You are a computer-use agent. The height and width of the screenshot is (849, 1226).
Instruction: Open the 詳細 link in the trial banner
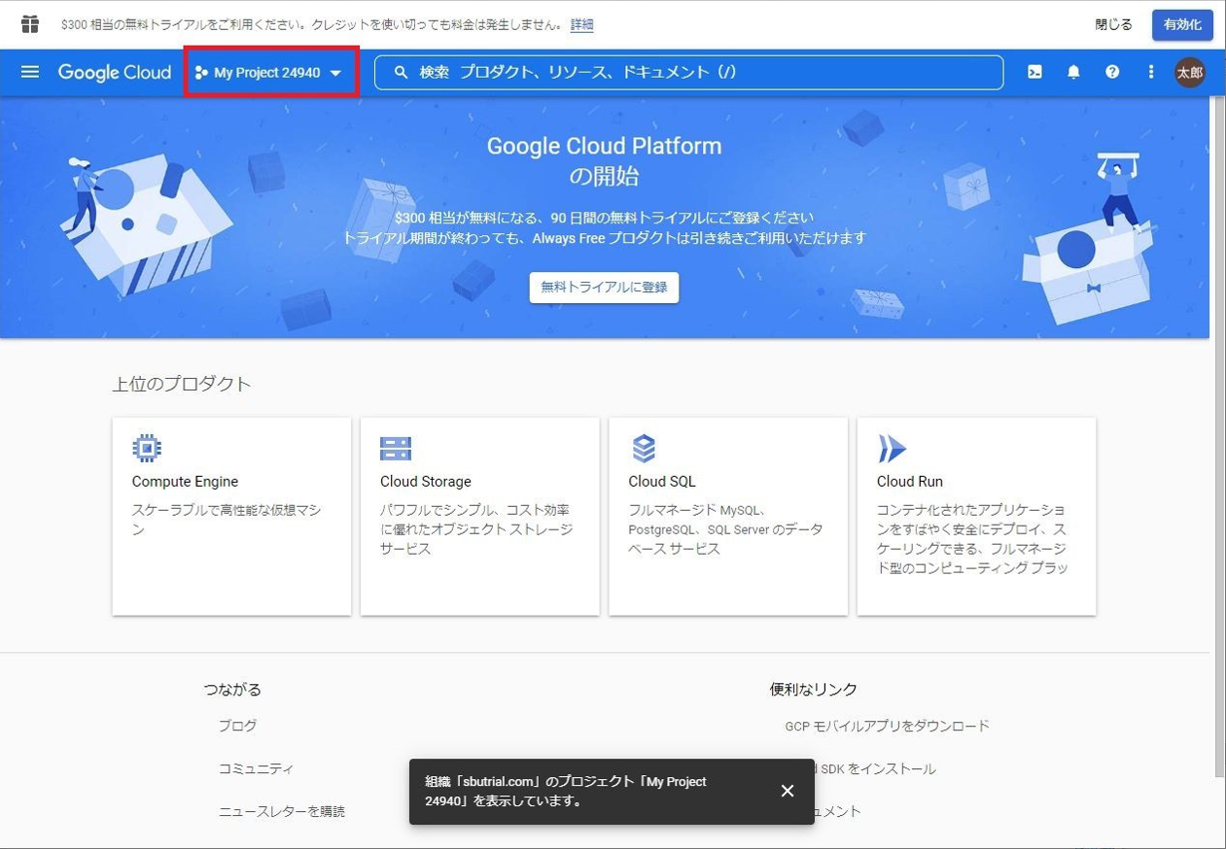(581, 25)
